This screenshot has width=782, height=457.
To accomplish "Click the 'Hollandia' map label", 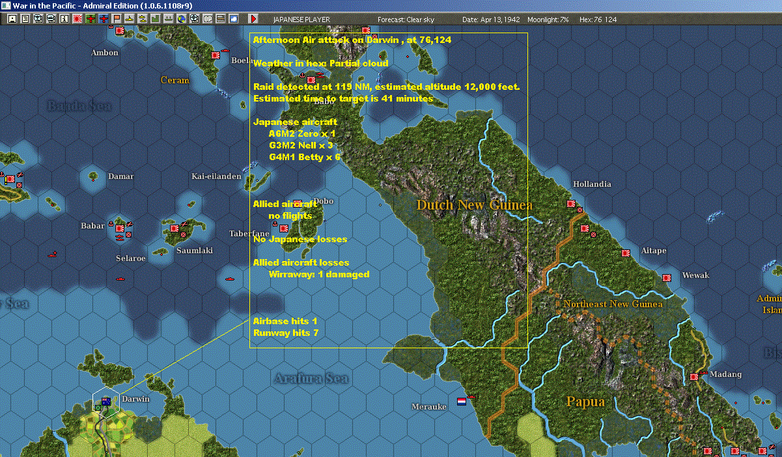I will point(592,184).
